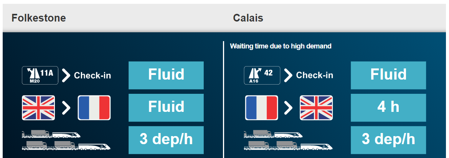Click the shuttle train icon under Calais

pyautogui.click(x=288, y=140)
